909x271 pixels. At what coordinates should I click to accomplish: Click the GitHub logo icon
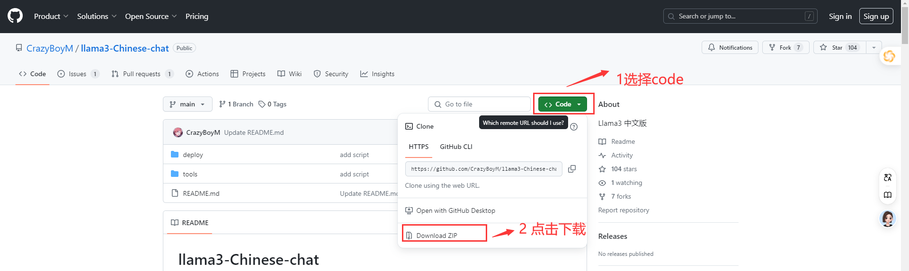click(15, 16)
